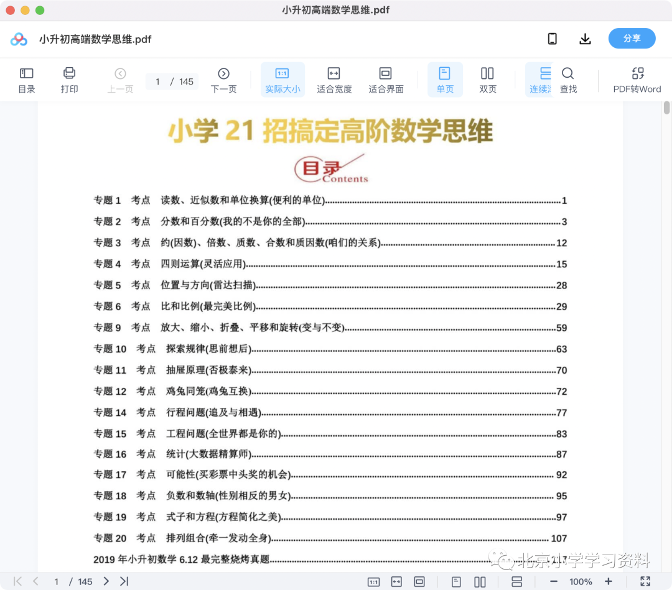
Task: Click the 分享 share button
Action: 632,39
